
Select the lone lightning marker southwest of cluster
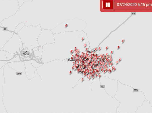(70, 73)
